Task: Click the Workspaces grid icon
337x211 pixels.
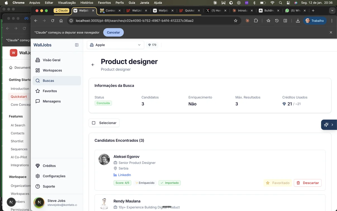Action: coord(38,70)
